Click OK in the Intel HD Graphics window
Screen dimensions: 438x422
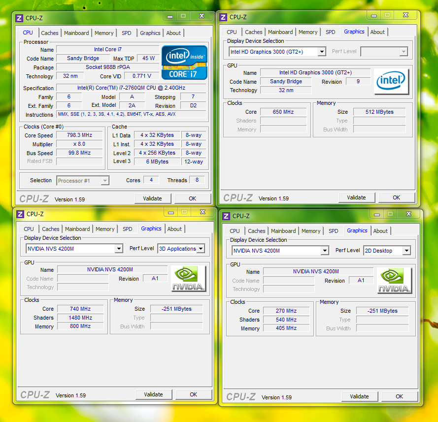pyautogui.click(x=397, y=197)
